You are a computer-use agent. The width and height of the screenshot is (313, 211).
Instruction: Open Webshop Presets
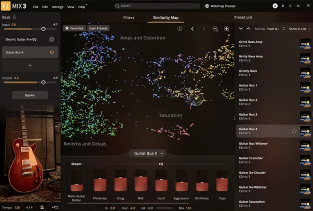coord(221,6)
